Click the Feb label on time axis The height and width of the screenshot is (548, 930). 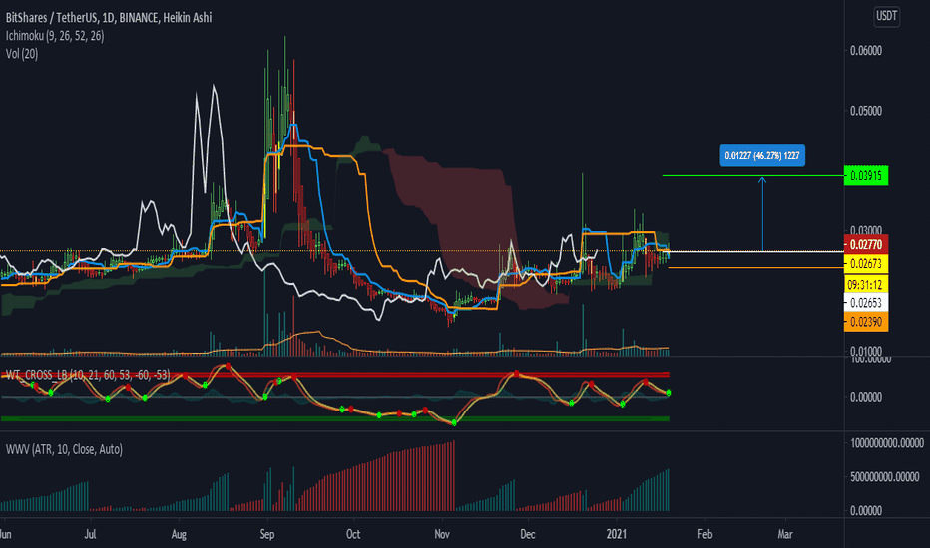click(x=704, y=534)
